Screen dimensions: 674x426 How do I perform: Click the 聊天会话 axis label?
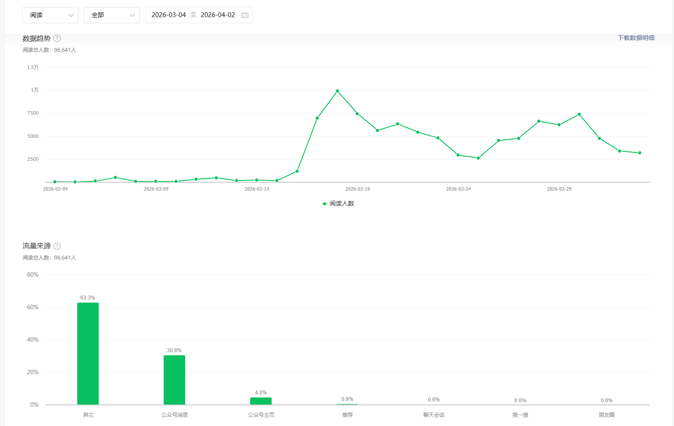coord(434,415)
